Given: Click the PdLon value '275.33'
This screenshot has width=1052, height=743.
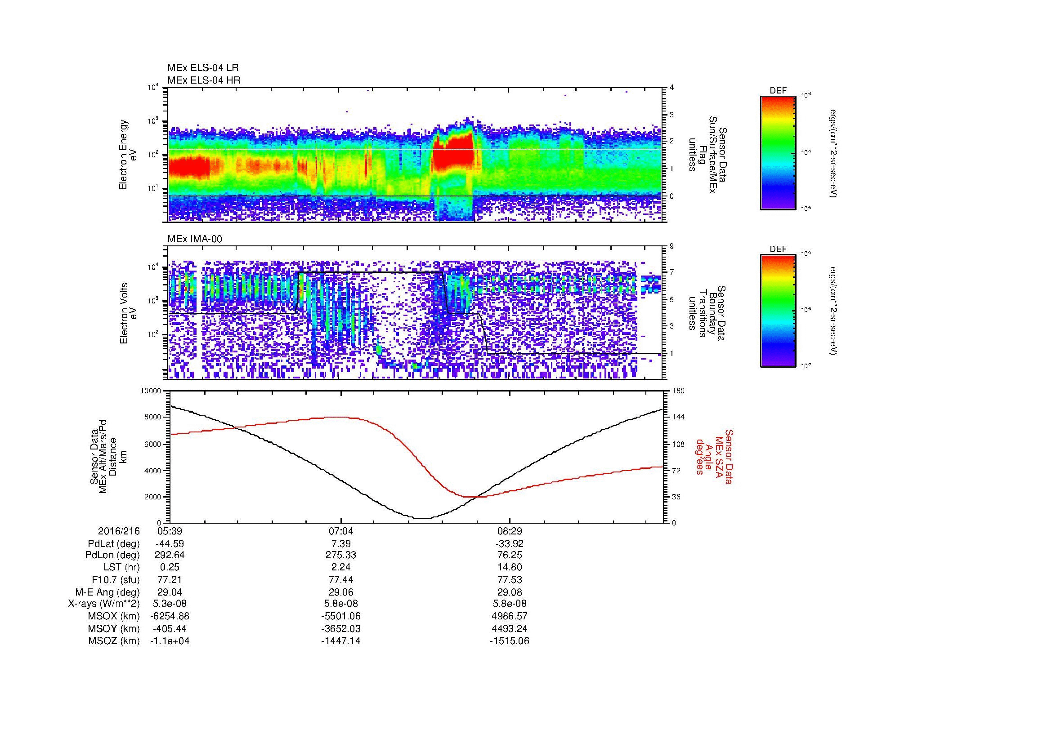Looking at the screenshot, I should coord(341,555).
